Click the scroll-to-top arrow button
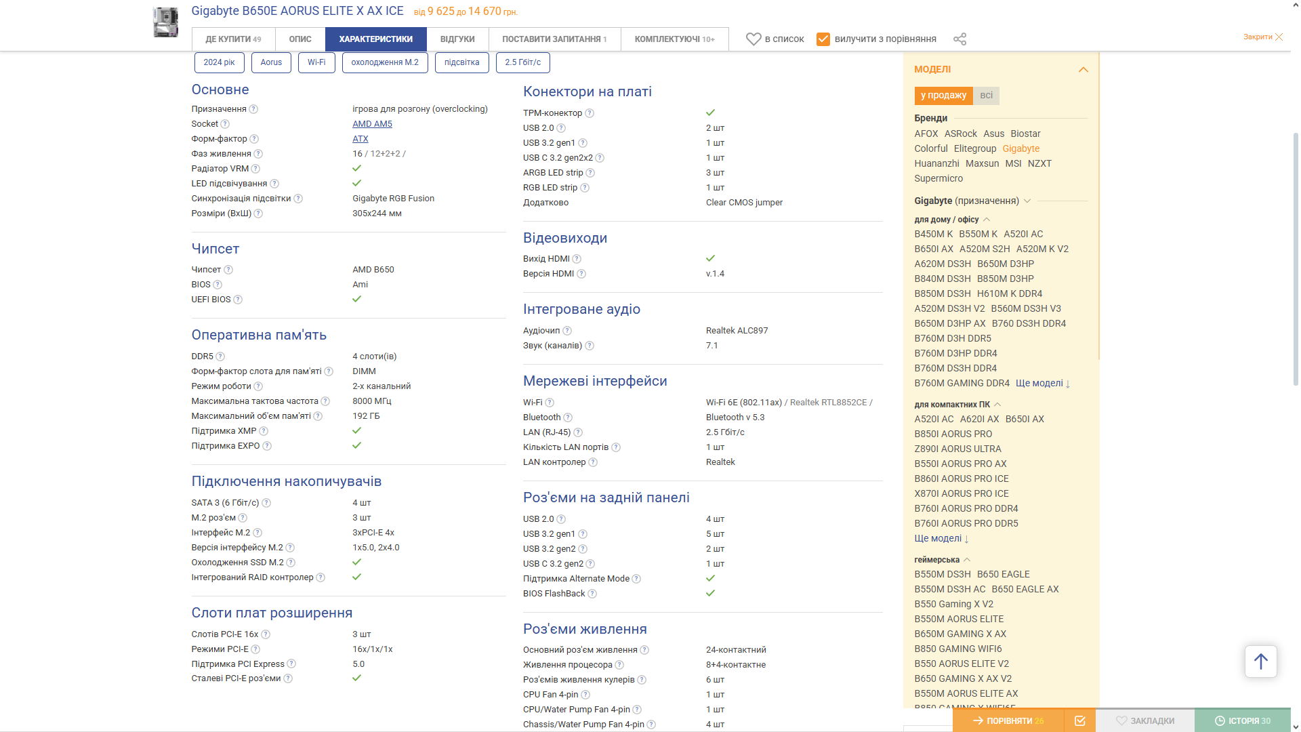This screenshot has height=732, width=1301. pyautogui.click(x=1260, y=661)
